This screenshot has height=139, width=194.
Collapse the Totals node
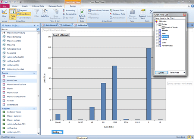coord(157,25)
